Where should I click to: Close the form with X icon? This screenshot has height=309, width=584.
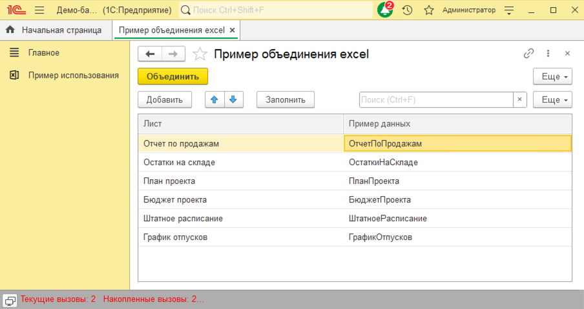click(x=567, y=54)
